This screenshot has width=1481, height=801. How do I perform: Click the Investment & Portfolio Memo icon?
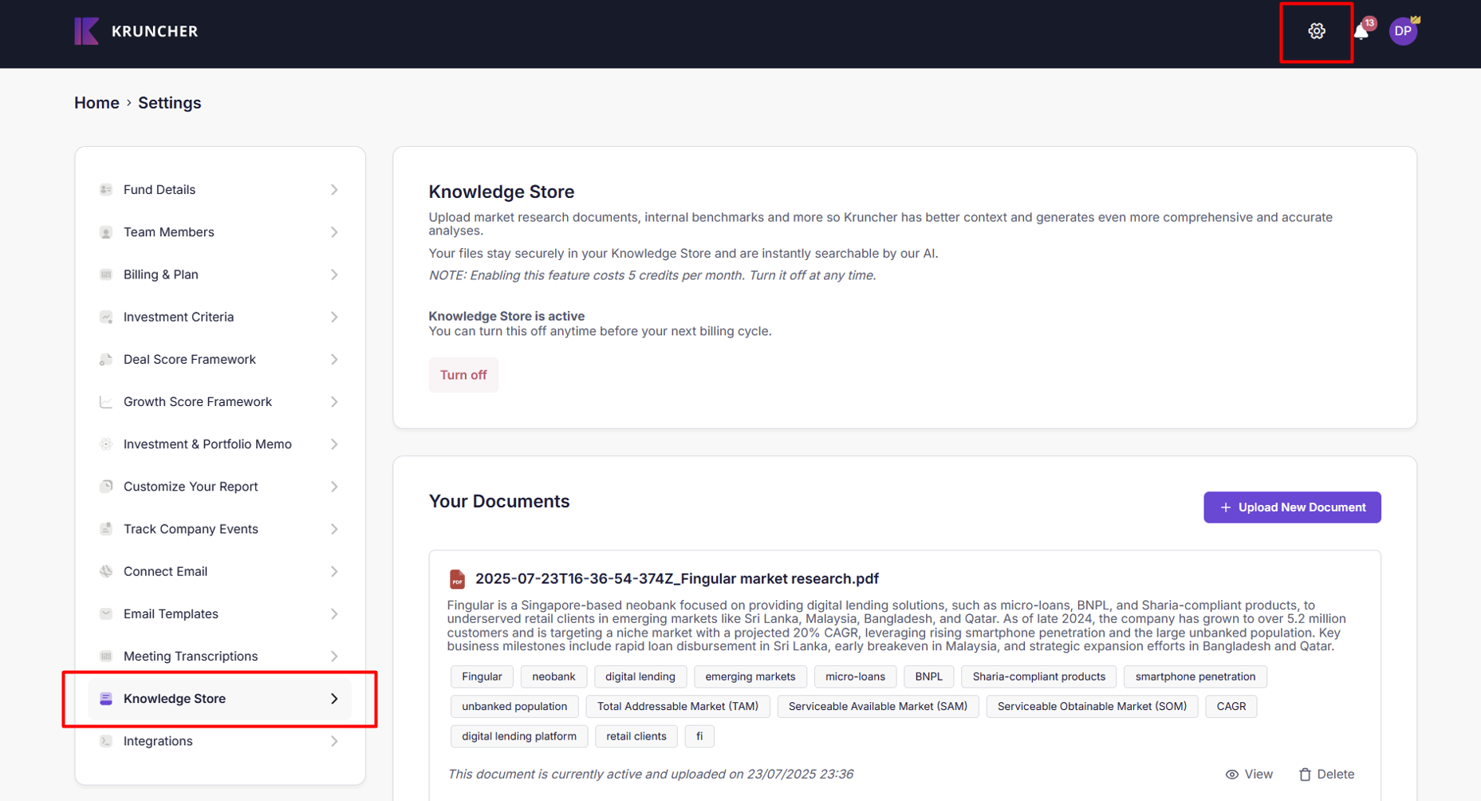click(x=105, y=444)
